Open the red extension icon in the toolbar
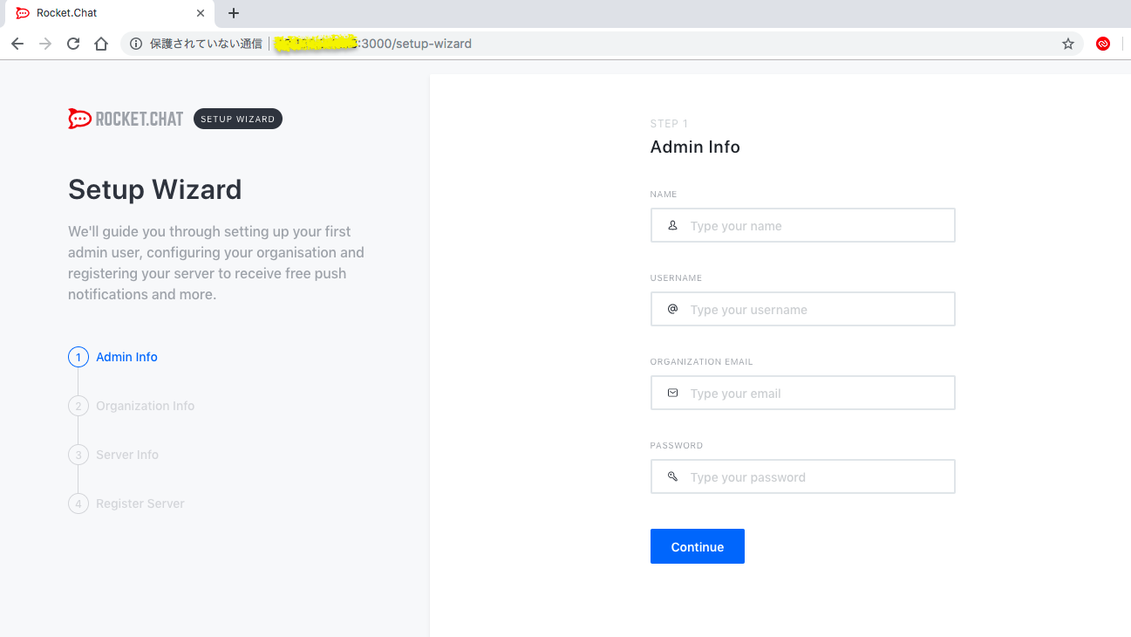This screenshot has width=1131, height=637. tap(1103, 44)
